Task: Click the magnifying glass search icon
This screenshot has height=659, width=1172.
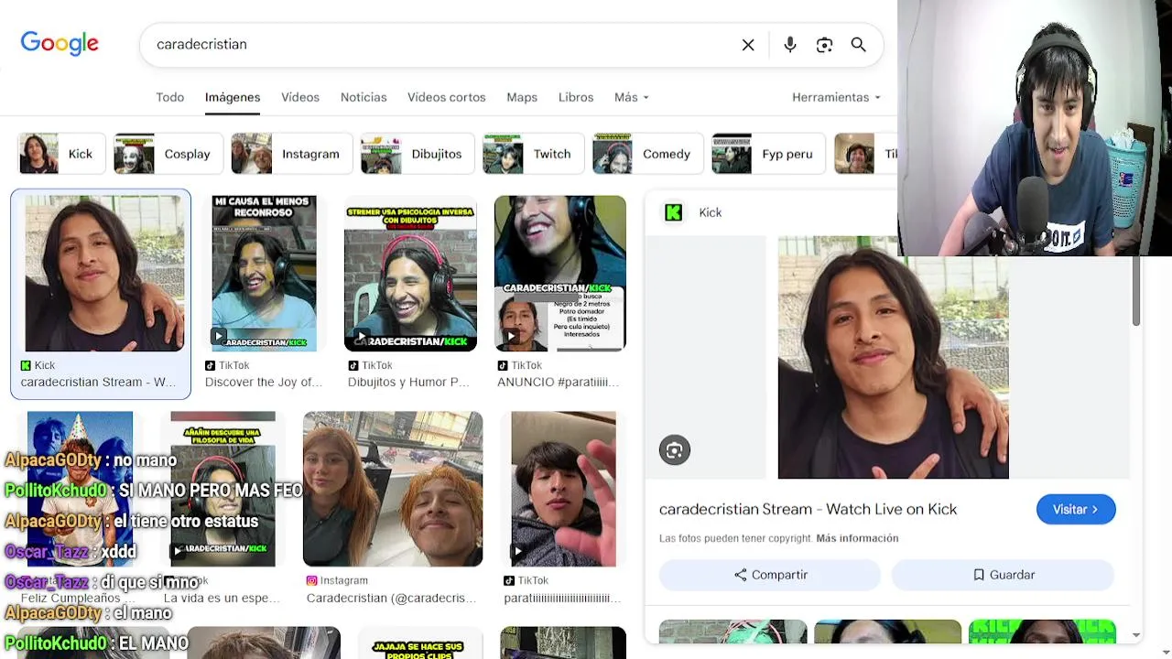Action: click(858, 45)
